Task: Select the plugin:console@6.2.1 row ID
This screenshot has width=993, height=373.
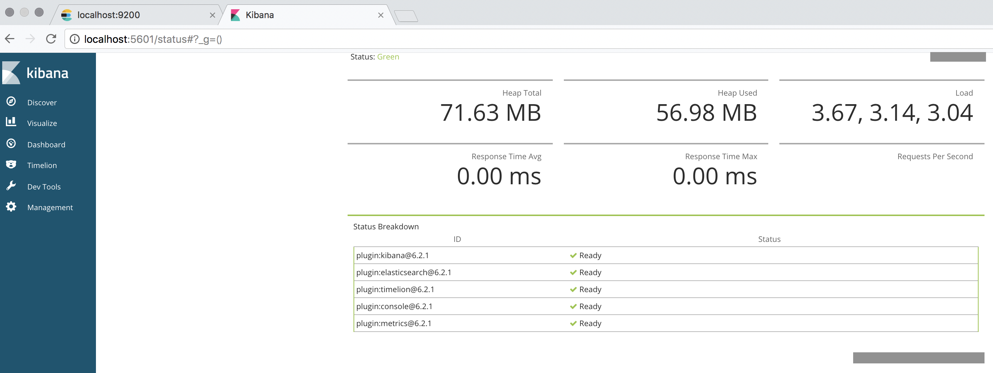Action: 394,306
